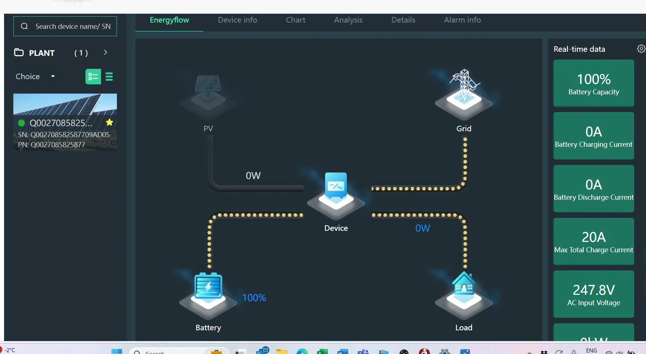Click the PLANT folder icon
The width and height of the screenshot is (646, 354).
(19, 53)
